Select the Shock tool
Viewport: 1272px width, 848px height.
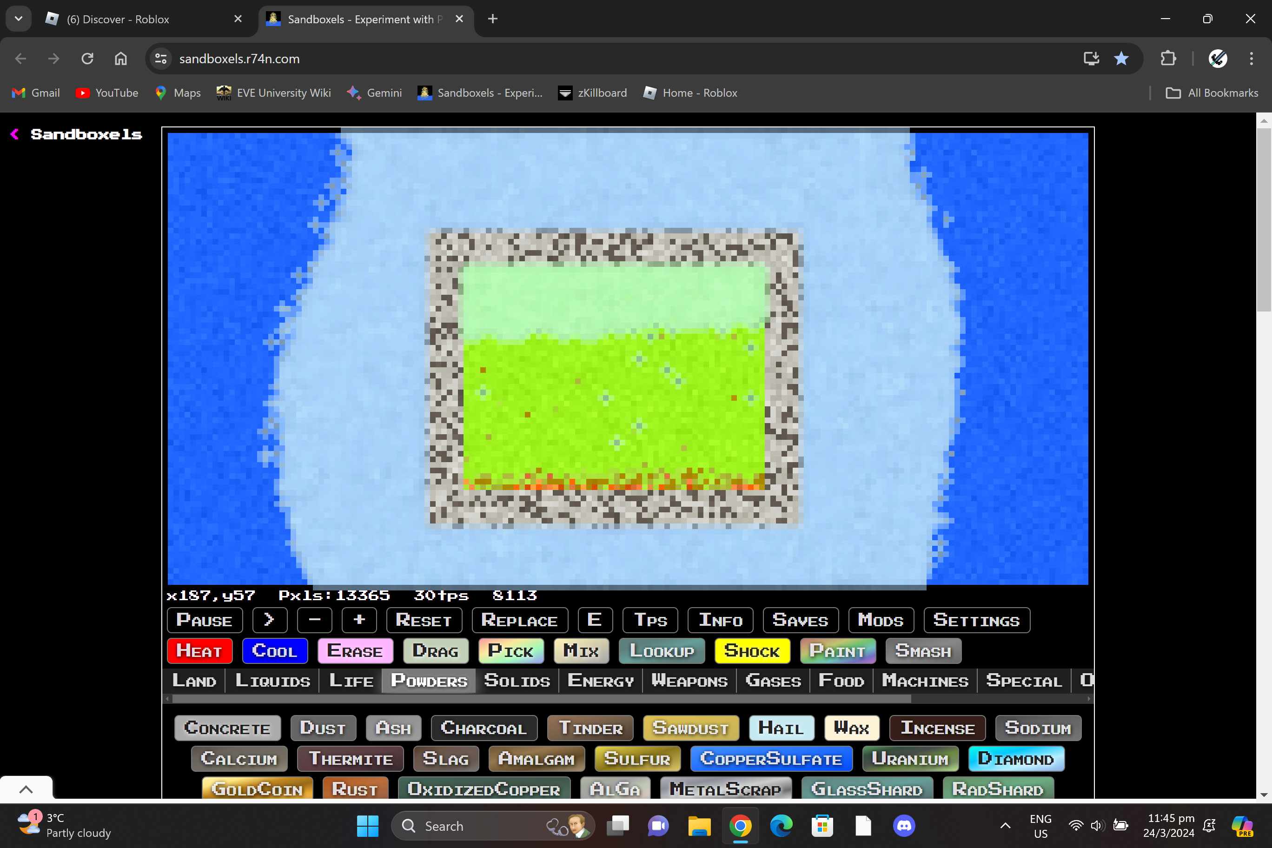coord(752,650)
